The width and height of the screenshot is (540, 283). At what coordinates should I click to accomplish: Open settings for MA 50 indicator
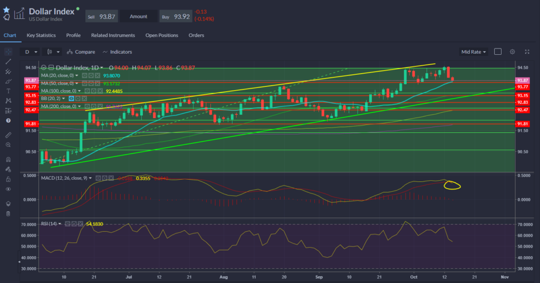pos(91,83)
